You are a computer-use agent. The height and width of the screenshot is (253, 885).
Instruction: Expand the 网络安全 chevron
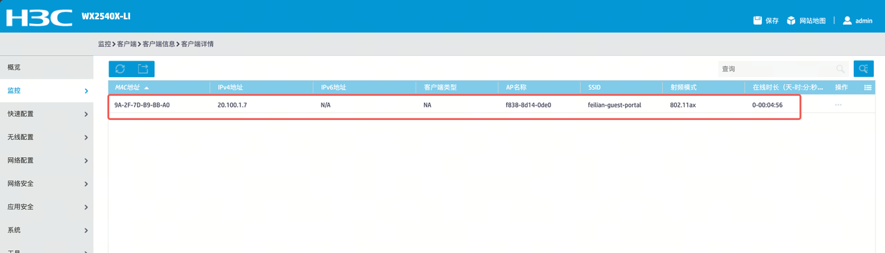[86, 184]
